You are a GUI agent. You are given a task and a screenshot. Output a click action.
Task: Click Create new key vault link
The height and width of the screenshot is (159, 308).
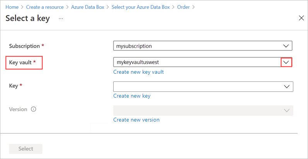138,72
